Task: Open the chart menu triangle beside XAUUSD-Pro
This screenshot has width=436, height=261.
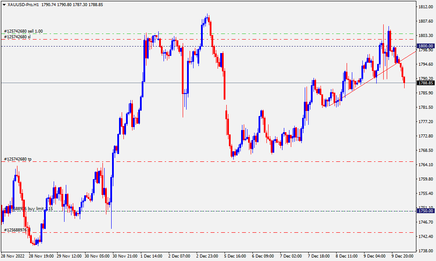Action: pos(4,5)
